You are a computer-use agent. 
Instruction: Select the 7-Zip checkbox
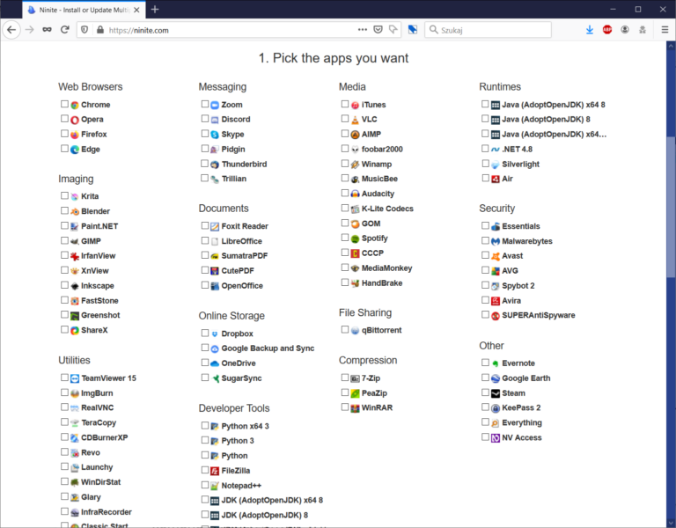click(345, 378)
